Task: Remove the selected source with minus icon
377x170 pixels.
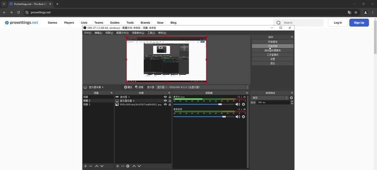Action: (123, 166)
